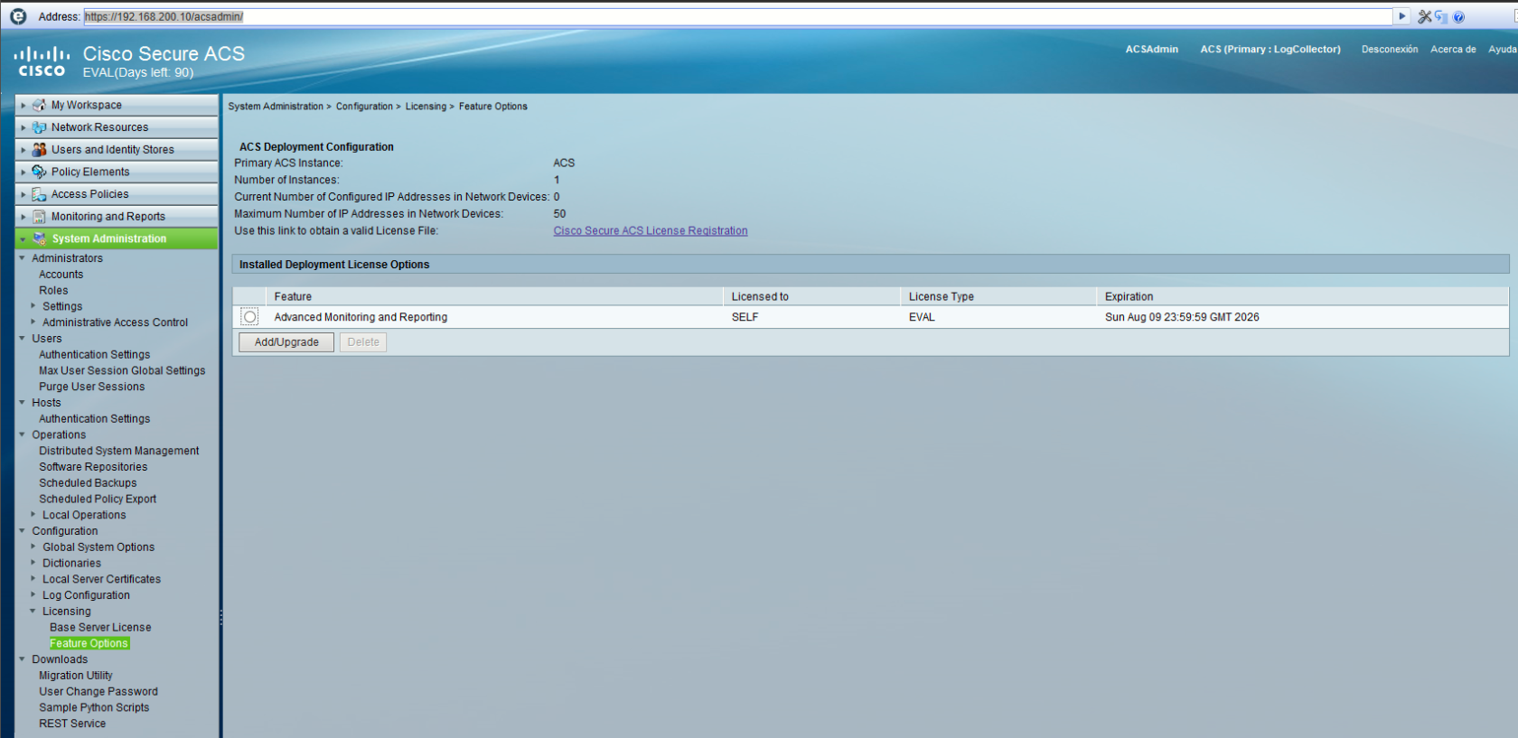
Task: Open Cisco Secure ACS License Registration link
Action: pyautogui.click(x=651, y=231)
